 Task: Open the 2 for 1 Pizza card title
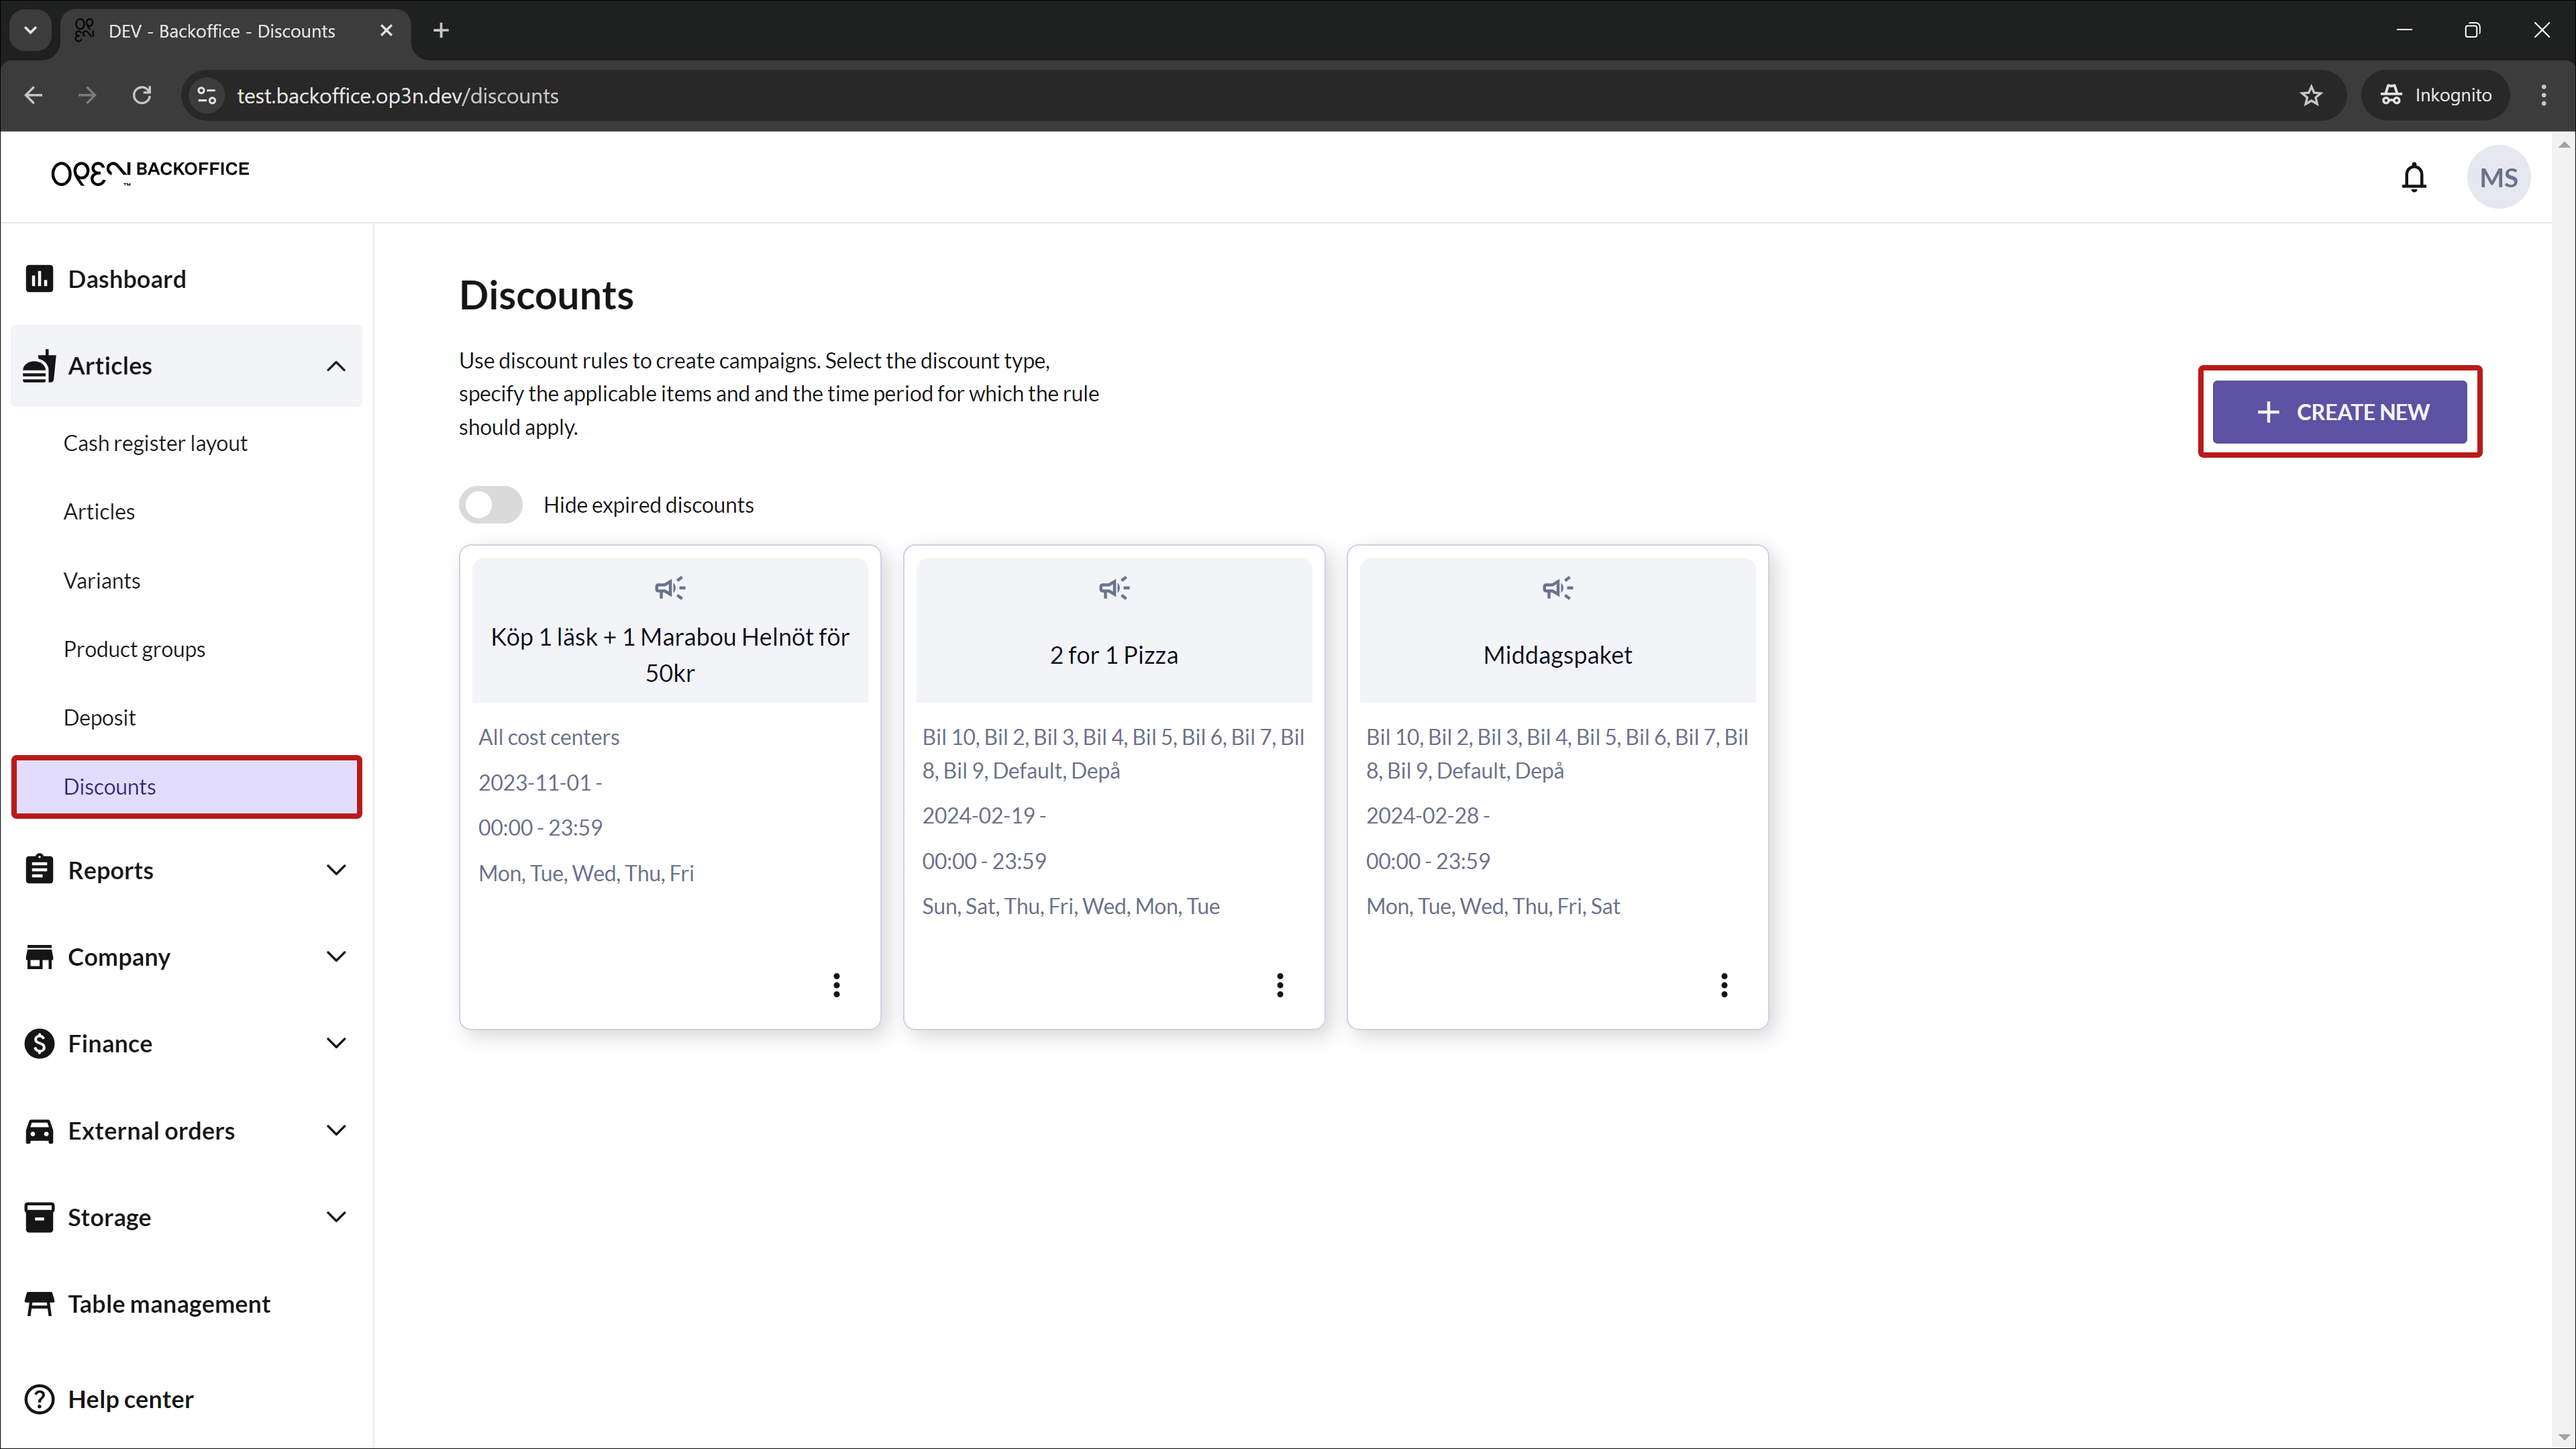(1113, 655)
